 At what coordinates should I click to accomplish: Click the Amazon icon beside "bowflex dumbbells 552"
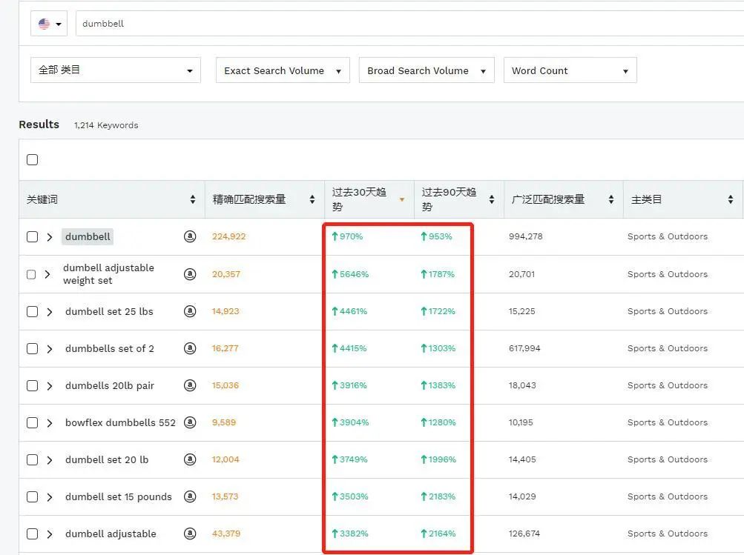click(190, 422)
